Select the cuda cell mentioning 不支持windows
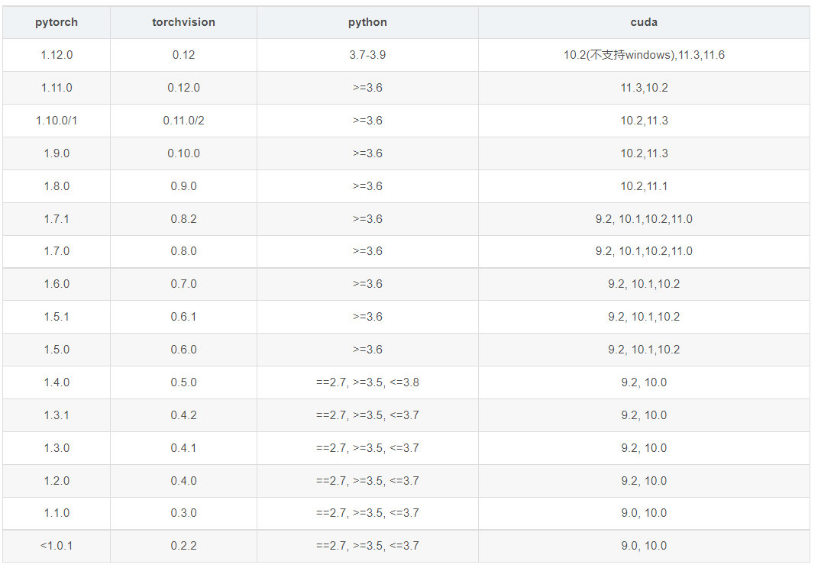The image size is (821, 571). (x=644, y=55)
